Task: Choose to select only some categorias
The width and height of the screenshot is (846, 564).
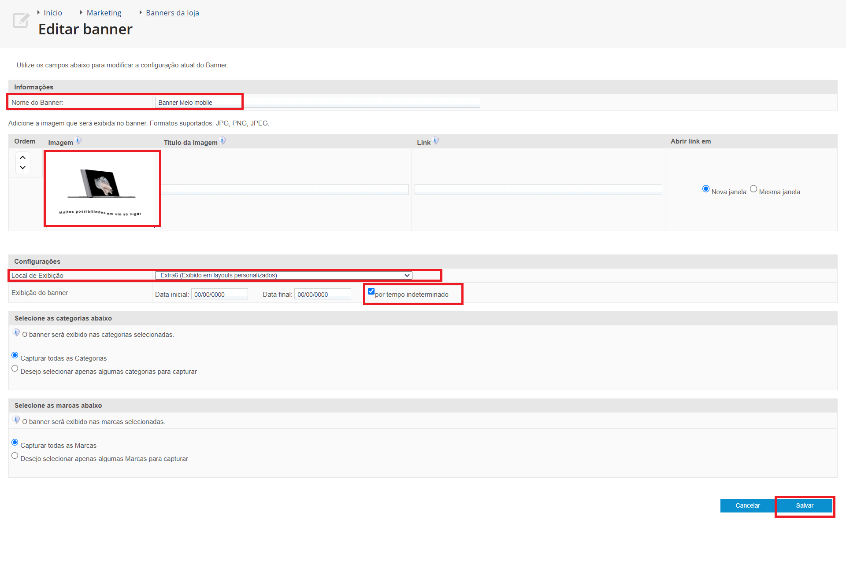Action: [15, 369]
